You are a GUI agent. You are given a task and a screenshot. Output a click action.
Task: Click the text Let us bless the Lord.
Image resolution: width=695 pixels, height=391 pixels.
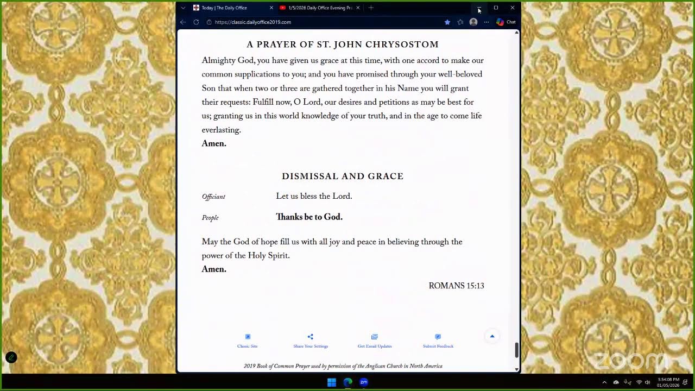(x=314, y=197)
